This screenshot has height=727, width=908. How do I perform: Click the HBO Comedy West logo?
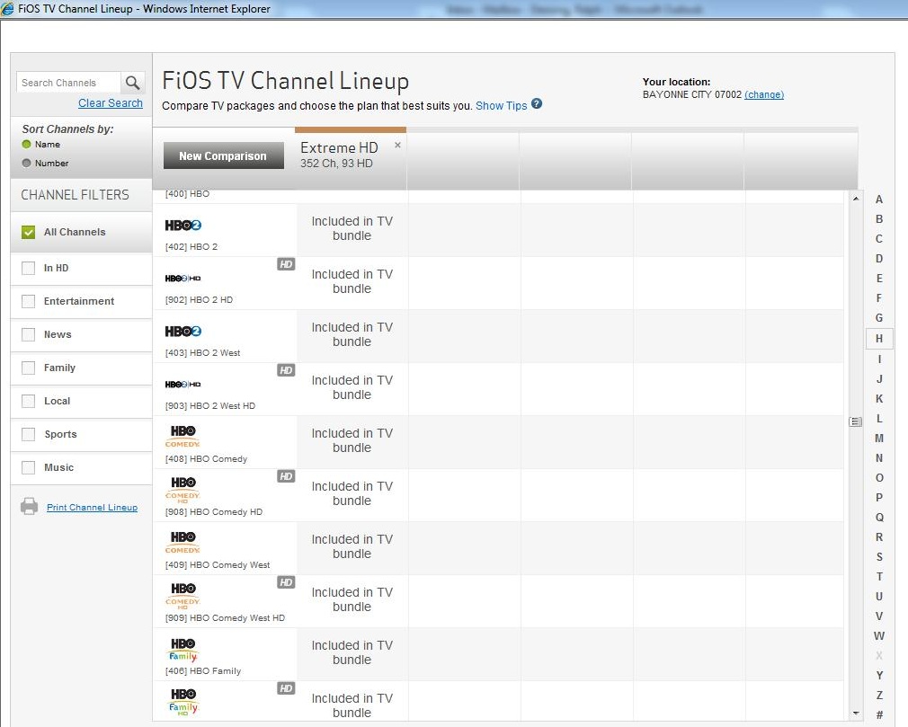tap(182, 543)
